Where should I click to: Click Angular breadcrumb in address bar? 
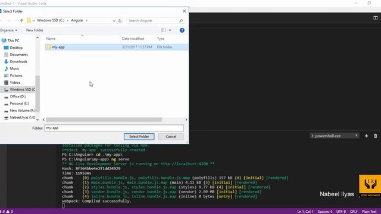[x=77, y=20]
